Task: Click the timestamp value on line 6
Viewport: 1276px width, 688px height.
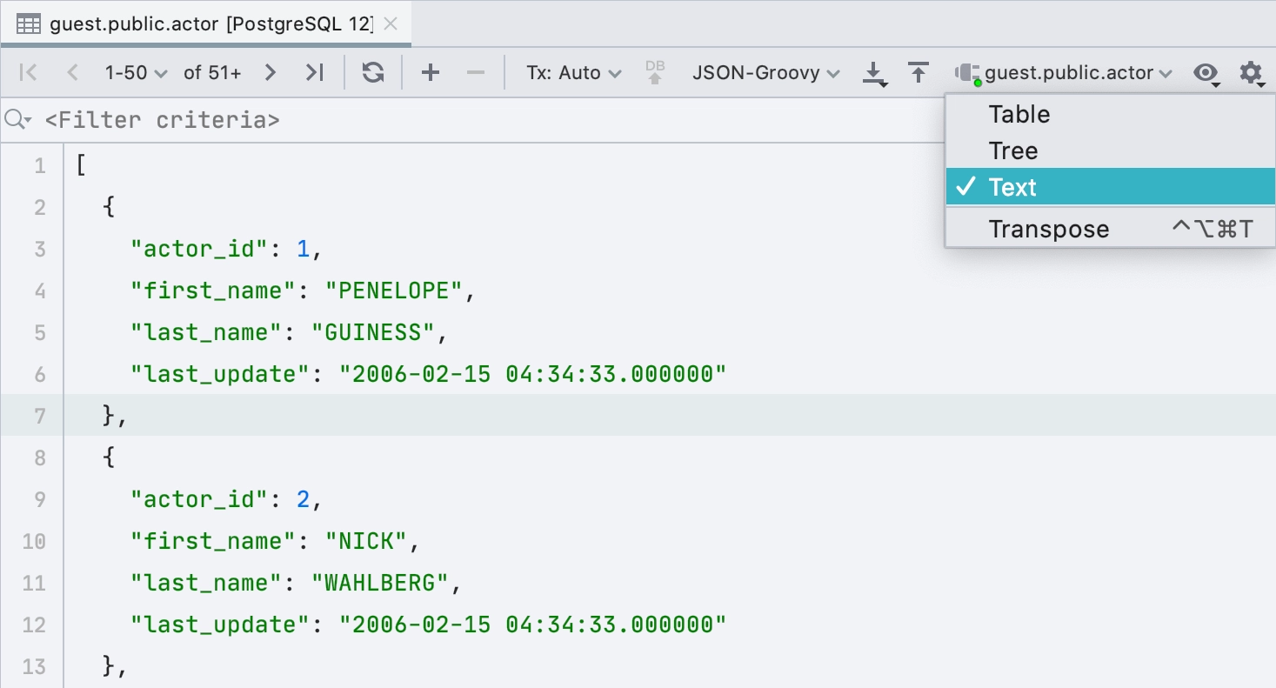Action: (x=532, y=374)
